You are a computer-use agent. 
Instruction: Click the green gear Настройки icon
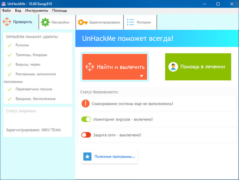(x=45, y=22)
